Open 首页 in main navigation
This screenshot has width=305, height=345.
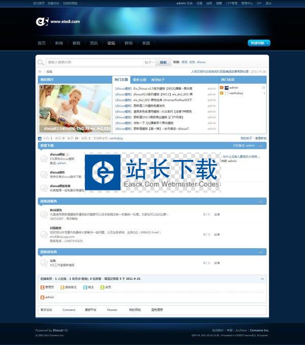pos(42,43)
